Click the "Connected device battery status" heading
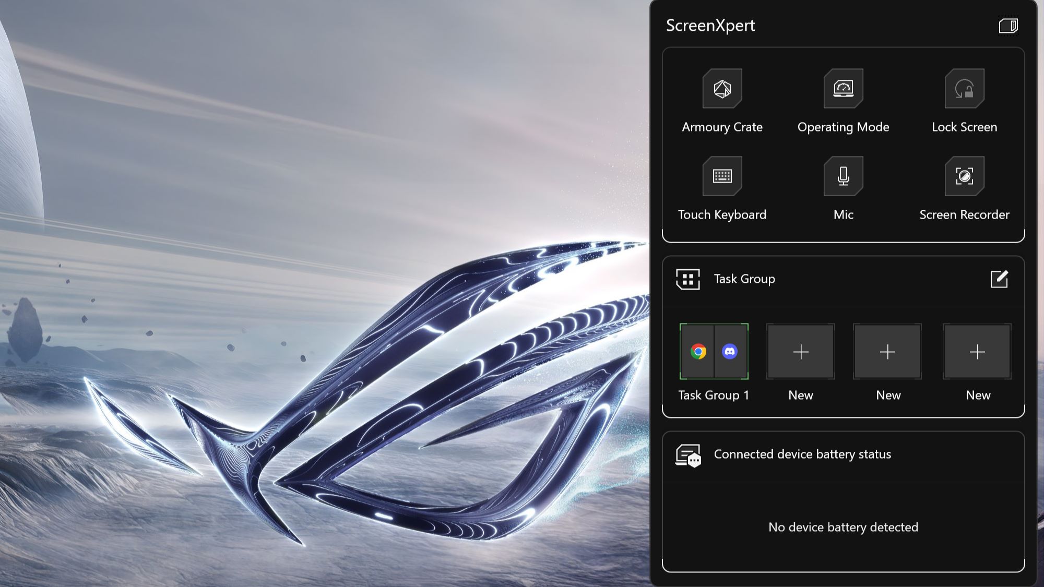The image size is (1044, 587). click(802, 454)
